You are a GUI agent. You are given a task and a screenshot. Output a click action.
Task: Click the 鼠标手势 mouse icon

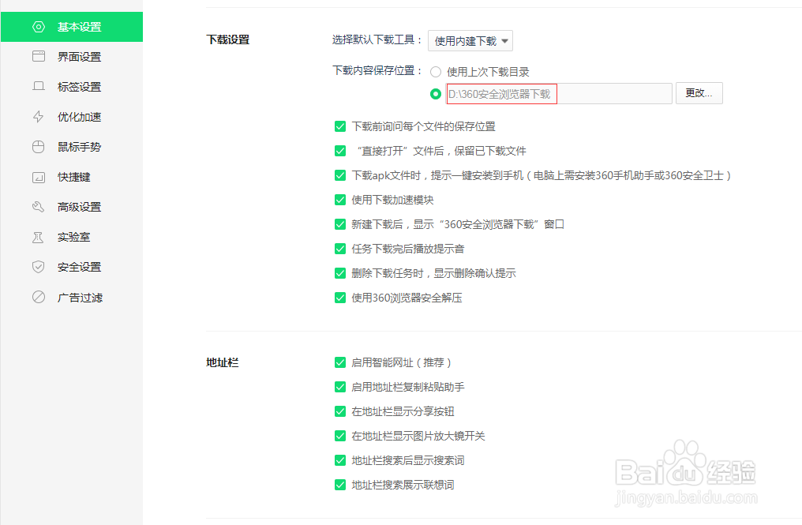pos(39,147)
